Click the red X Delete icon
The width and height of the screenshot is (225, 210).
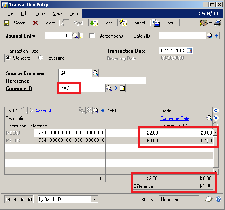(35, 23)
